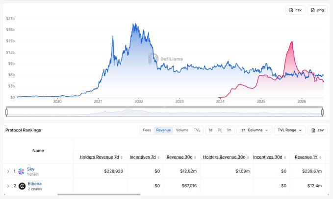Screen dimensions: 333x199
Task: Click Ethena Revenue 30d value $67,016
Action: click(189, 186)
